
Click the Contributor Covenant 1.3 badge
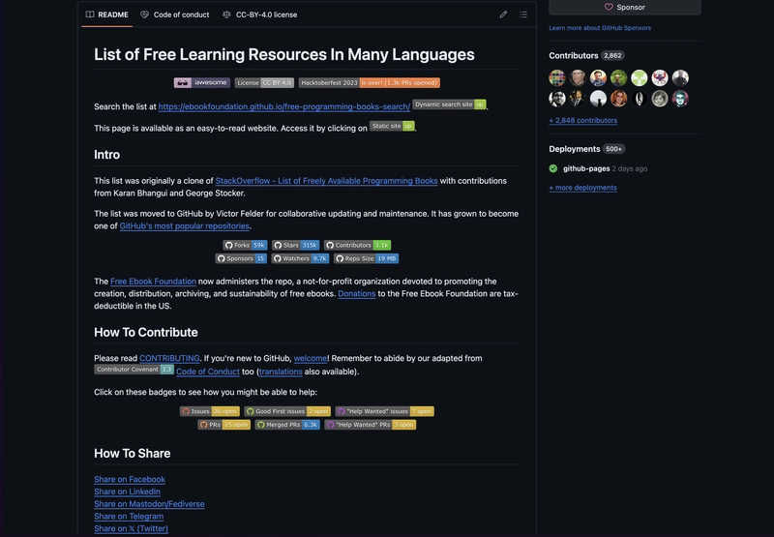point(134,370)
